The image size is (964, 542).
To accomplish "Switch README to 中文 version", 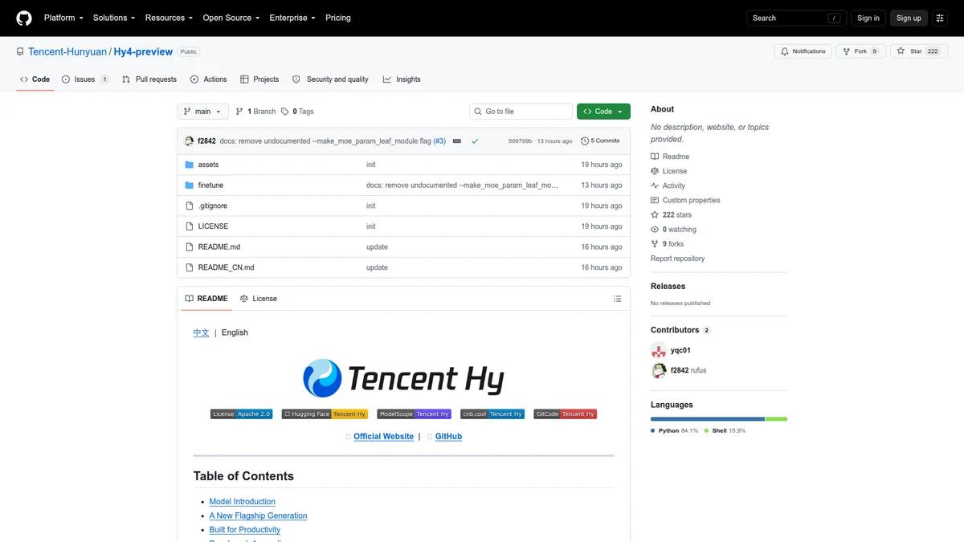I will 201,332.
